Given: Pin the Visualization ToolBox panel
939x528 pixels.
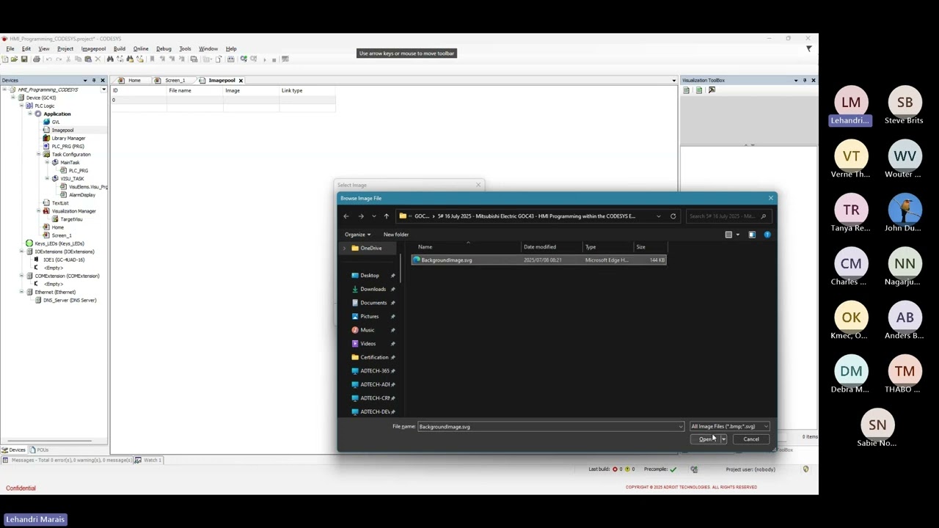Looking at the screenshot, I should click(x=805, y=80).
